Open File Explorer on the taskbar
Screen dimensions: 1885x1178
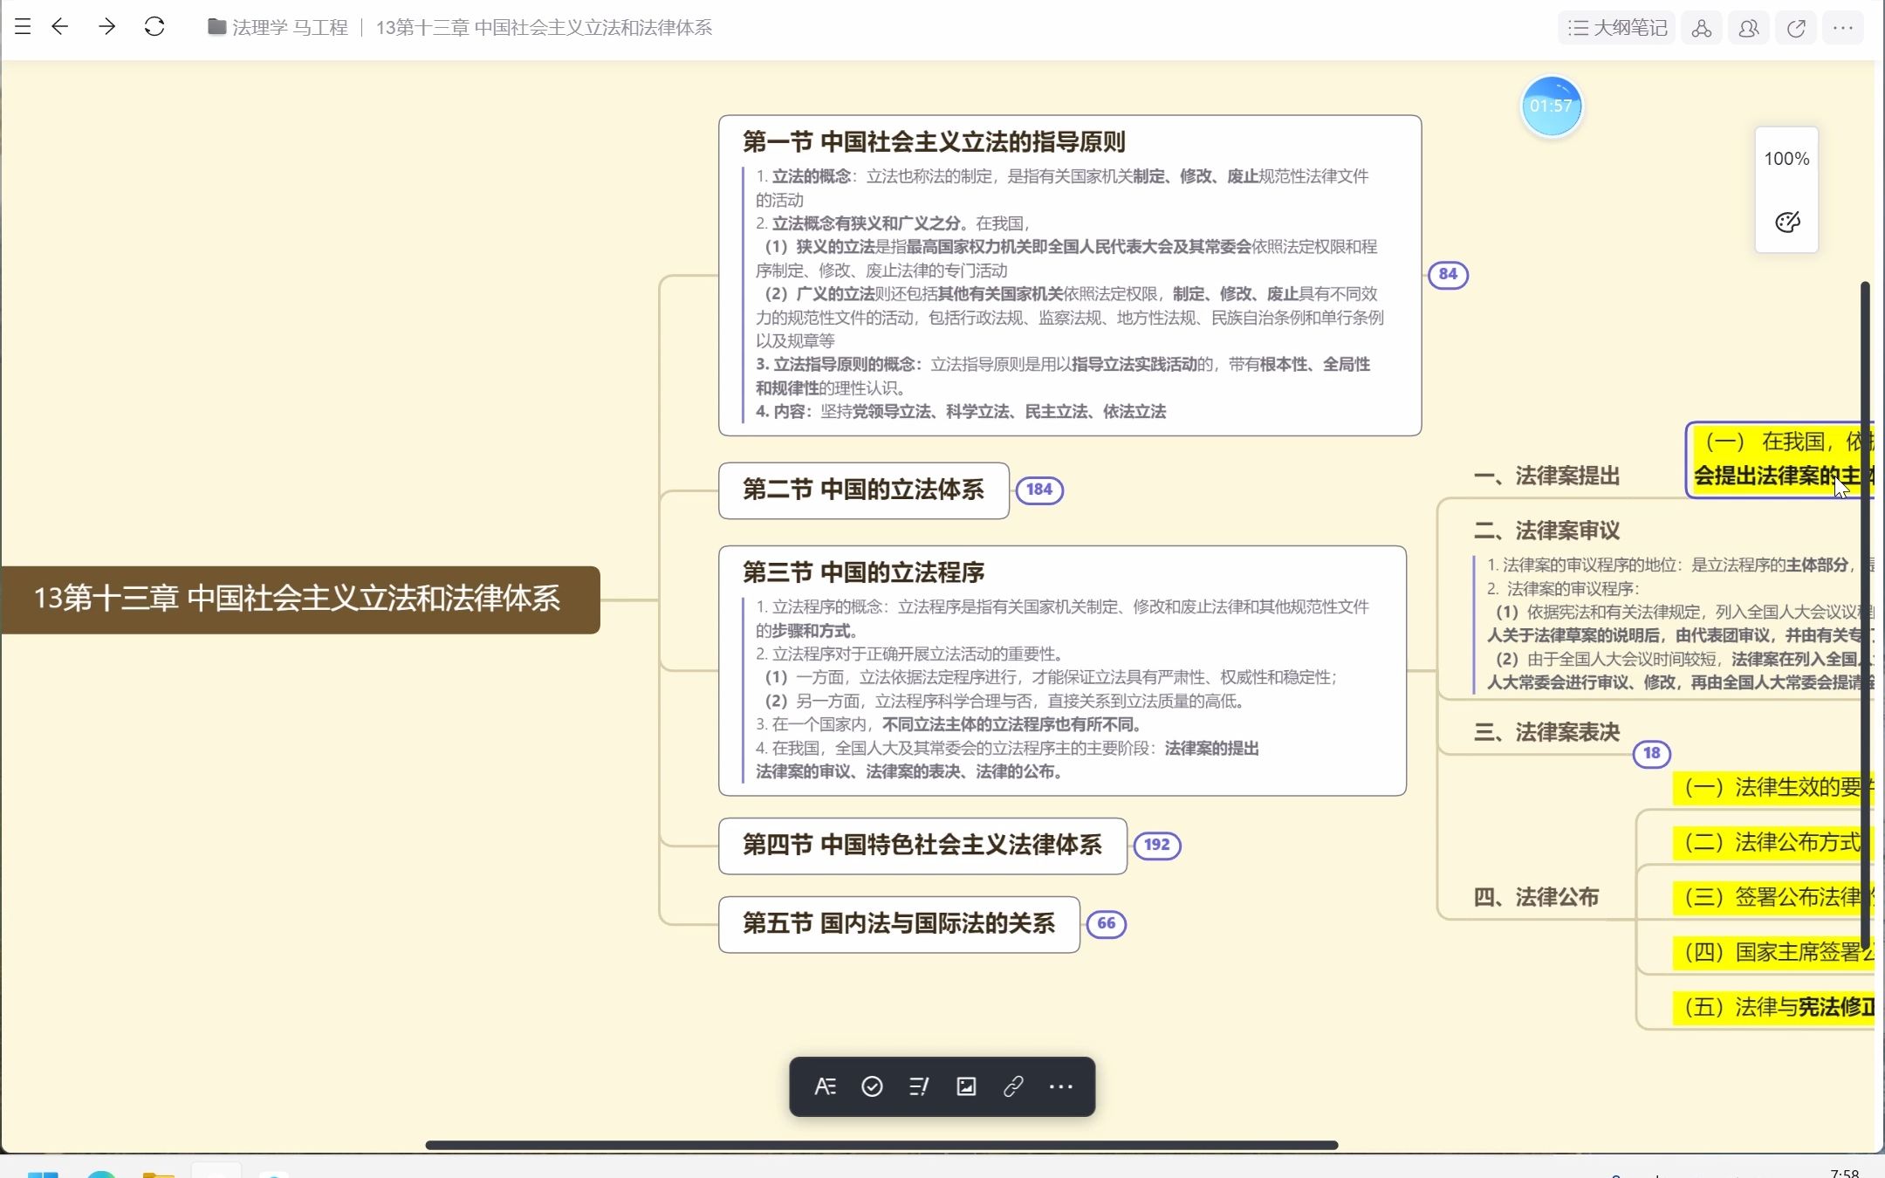pyautogui.click(x=159, y=1174)
